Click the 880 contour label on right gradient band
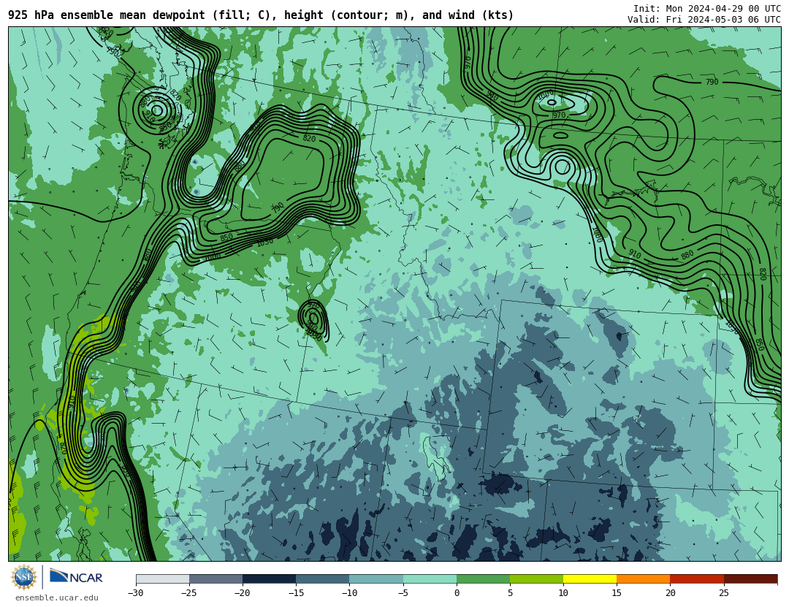The height and width of the screenshot is (607, 789). [687, 255]
